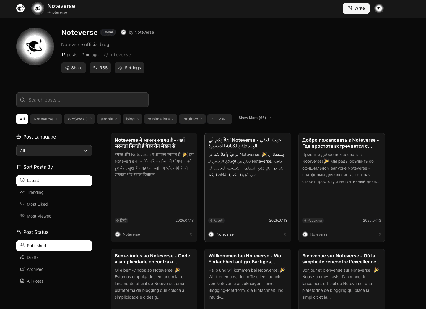Viewport: 426px width, 309px height.
Task: Click author avatar on the Arabic post card
Action: tap(211, 234)
